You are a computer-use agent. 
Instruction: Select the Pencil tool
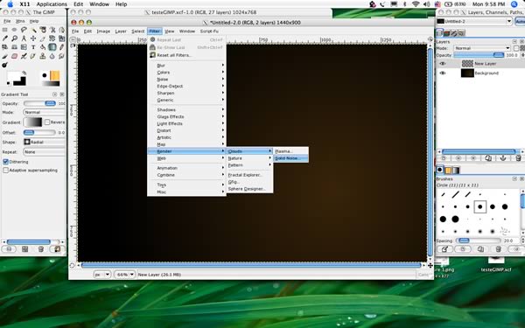[62, 47]
